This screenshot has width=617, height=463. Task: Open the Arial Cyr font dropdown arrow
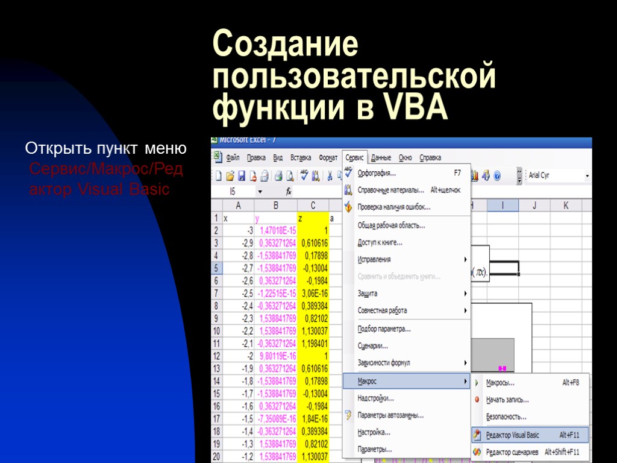[587, 175]
